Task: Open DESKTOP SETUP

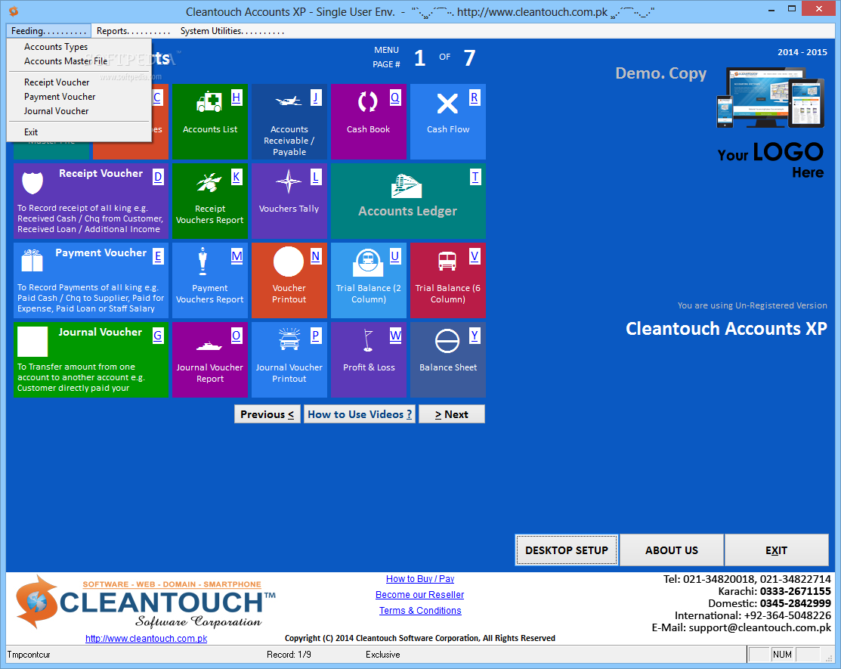Action: (567, 550)
